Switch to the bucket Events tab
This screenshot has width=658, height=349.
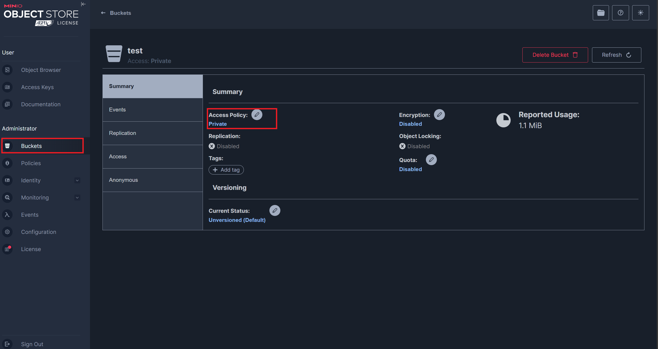[153, 110]
